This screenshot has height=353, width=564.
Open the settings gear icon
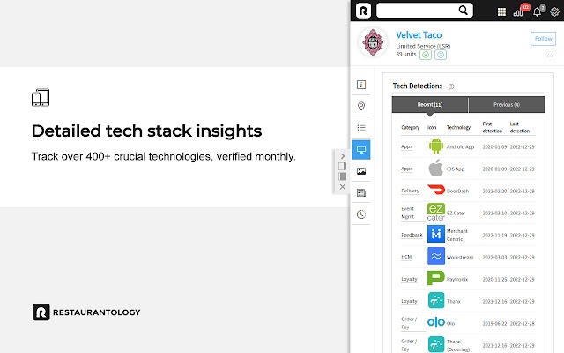554,11
